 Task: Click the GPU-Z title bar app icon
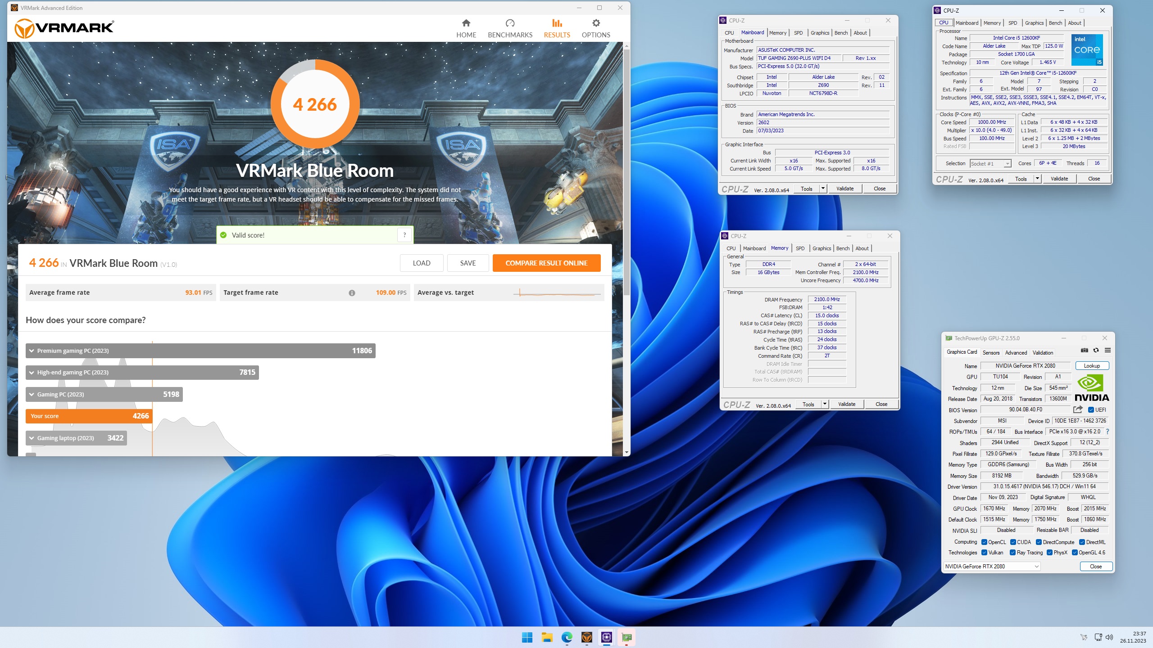coord(949,338)
